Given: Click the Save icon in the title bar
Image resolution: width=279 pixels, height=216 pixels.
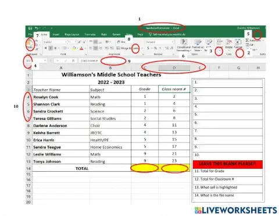Looking at the screenshot, I should (30, 29).
